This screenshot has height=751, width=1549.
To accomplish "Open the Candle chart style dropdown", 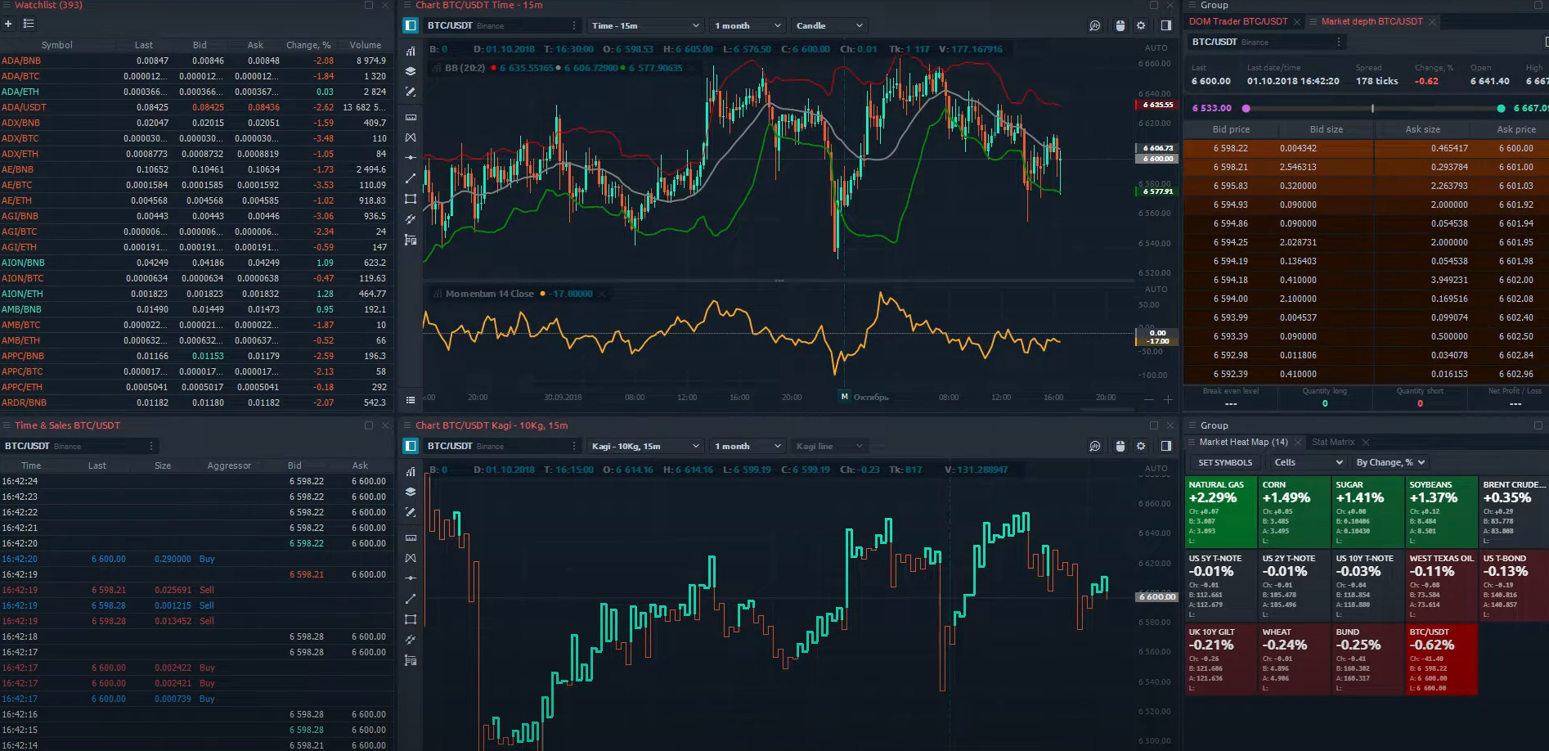I will point(828,25).
